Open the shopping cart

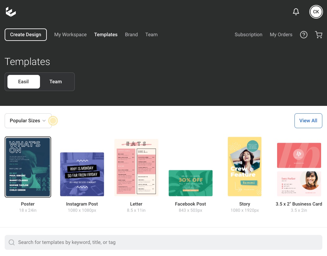tap(319, 35)
